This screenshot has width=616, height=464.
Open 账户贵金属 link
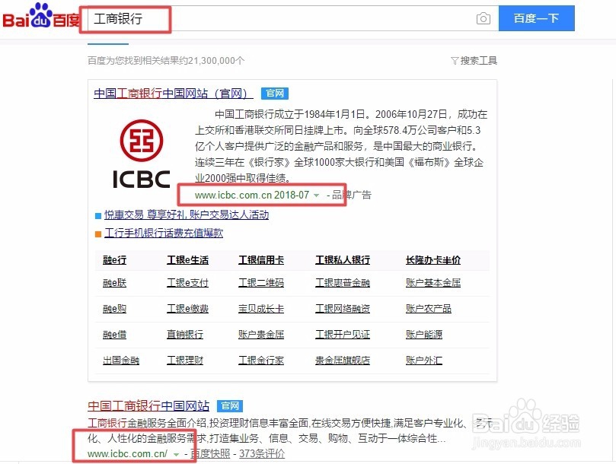[x=261, y=335]
